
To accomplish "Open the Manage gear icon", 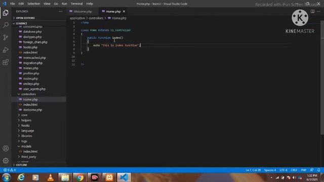I will point(6,161).
